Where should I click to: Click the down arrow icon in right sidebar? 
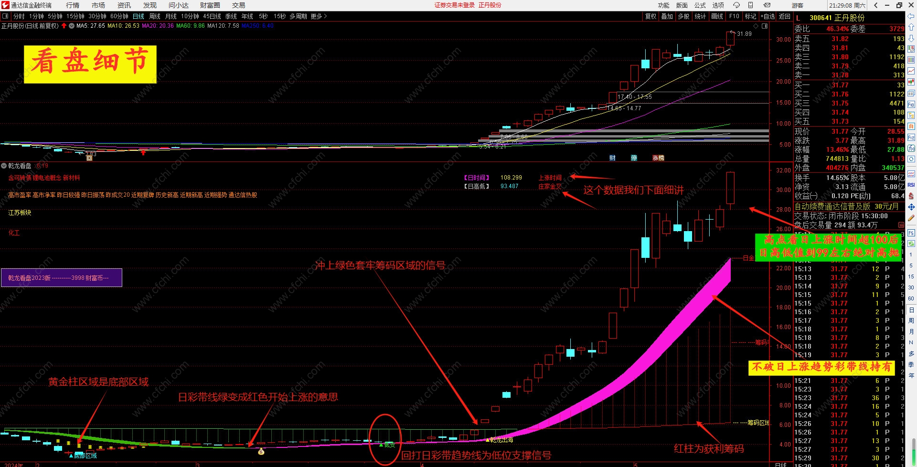(911, 38)
